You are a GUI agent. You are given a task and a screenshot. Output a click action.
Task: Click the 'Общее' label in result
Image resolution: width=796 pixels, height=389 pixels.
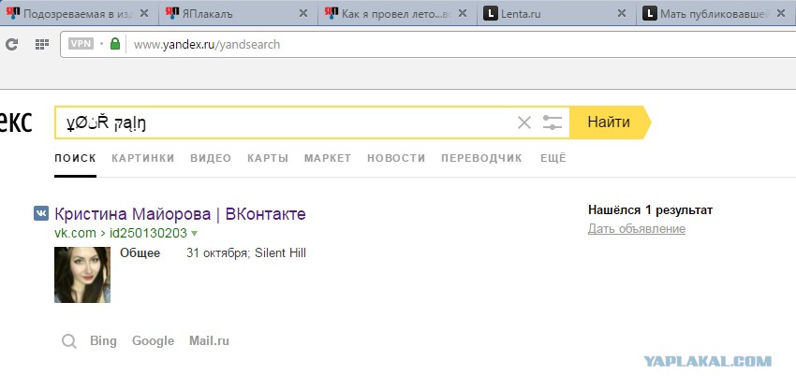(140, 253)
